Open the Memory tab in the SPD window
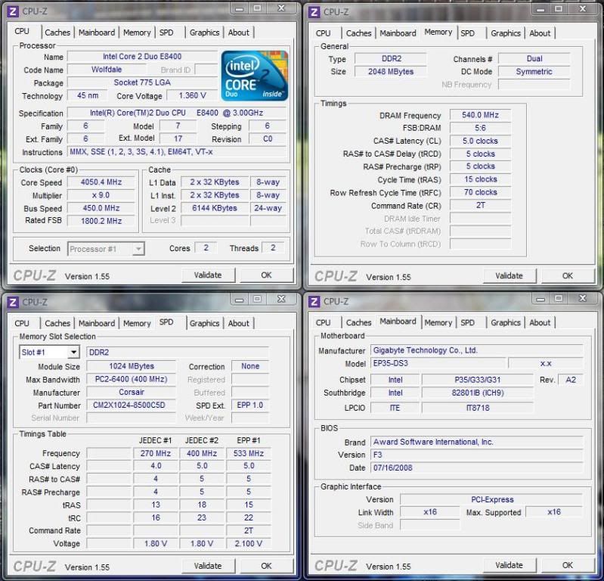The width and height of the screenshot is (604, 581). tap(137, 323)
